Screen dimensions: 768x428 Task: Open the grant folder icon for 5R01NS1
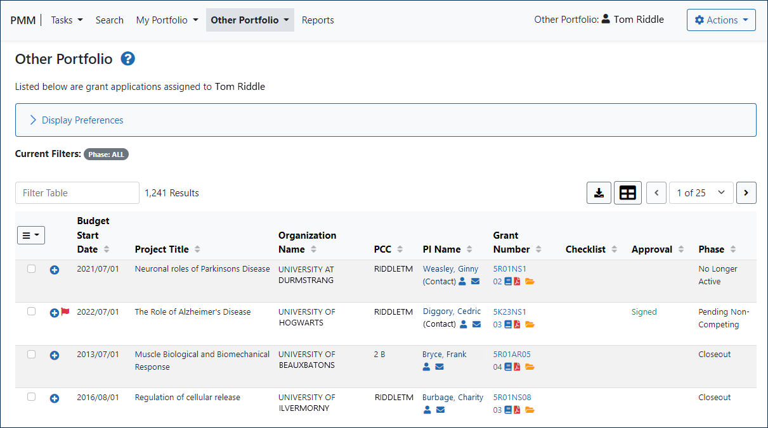coord(530,282)
